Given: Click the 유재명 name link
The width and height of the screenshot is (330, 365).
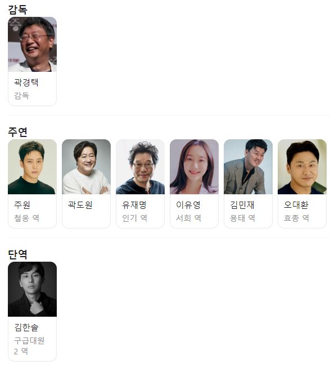Looking at the screenshot, I should 134,204.
